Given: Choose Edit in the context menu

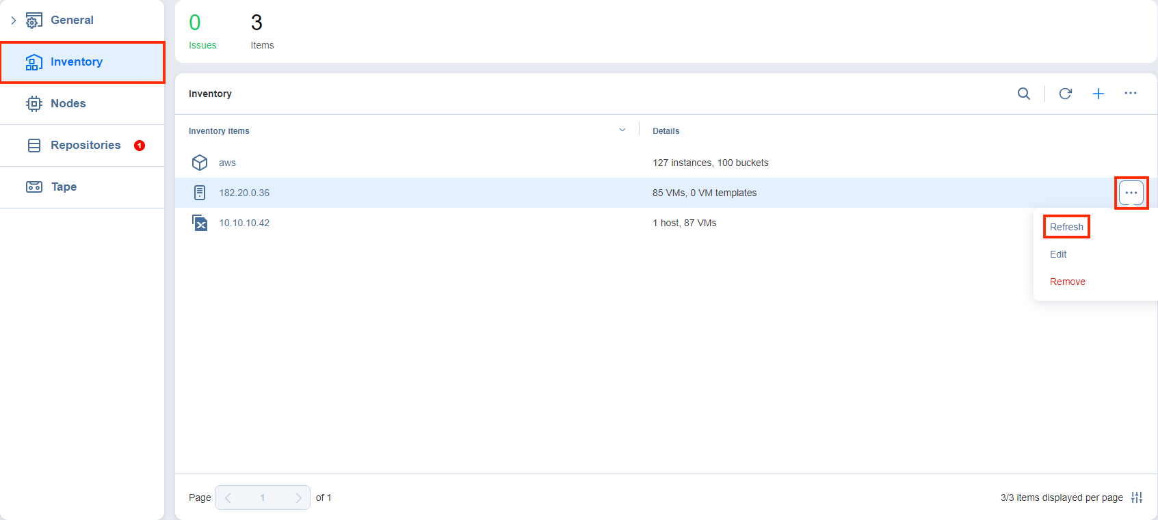Looking at the screenshot, I should coord(1058,254).
